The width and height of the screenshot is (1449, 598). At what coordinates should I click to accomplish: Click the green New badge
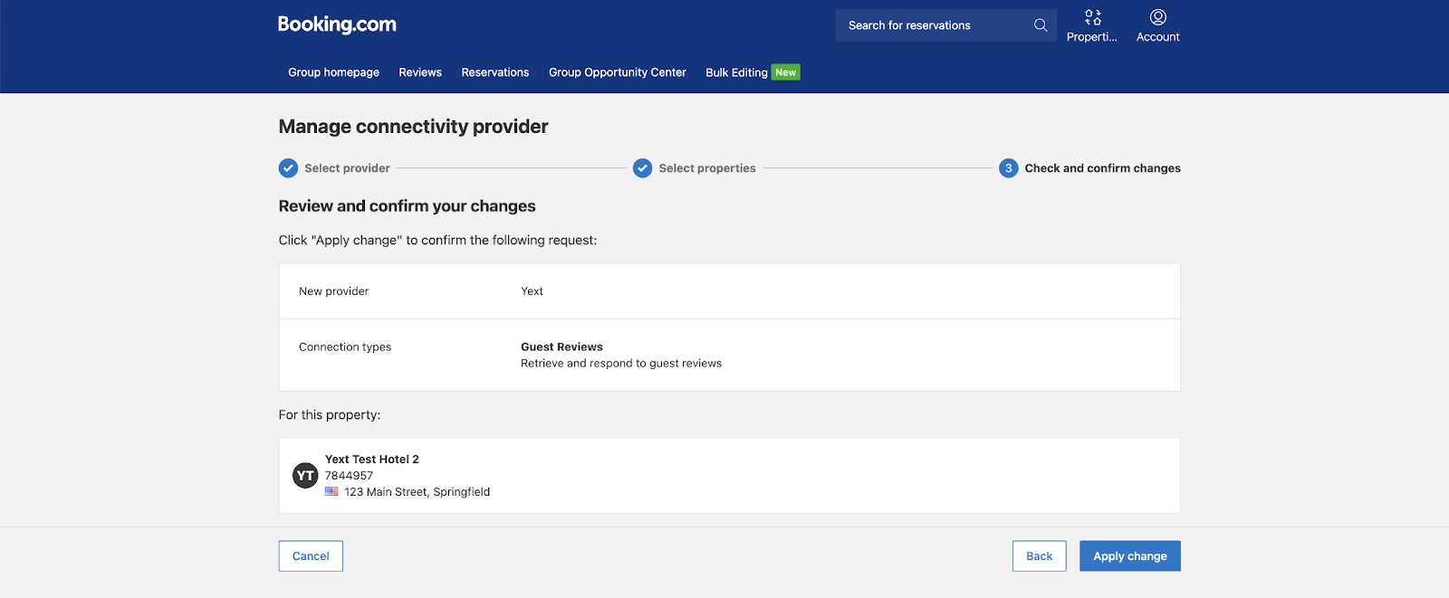[785, 72]
